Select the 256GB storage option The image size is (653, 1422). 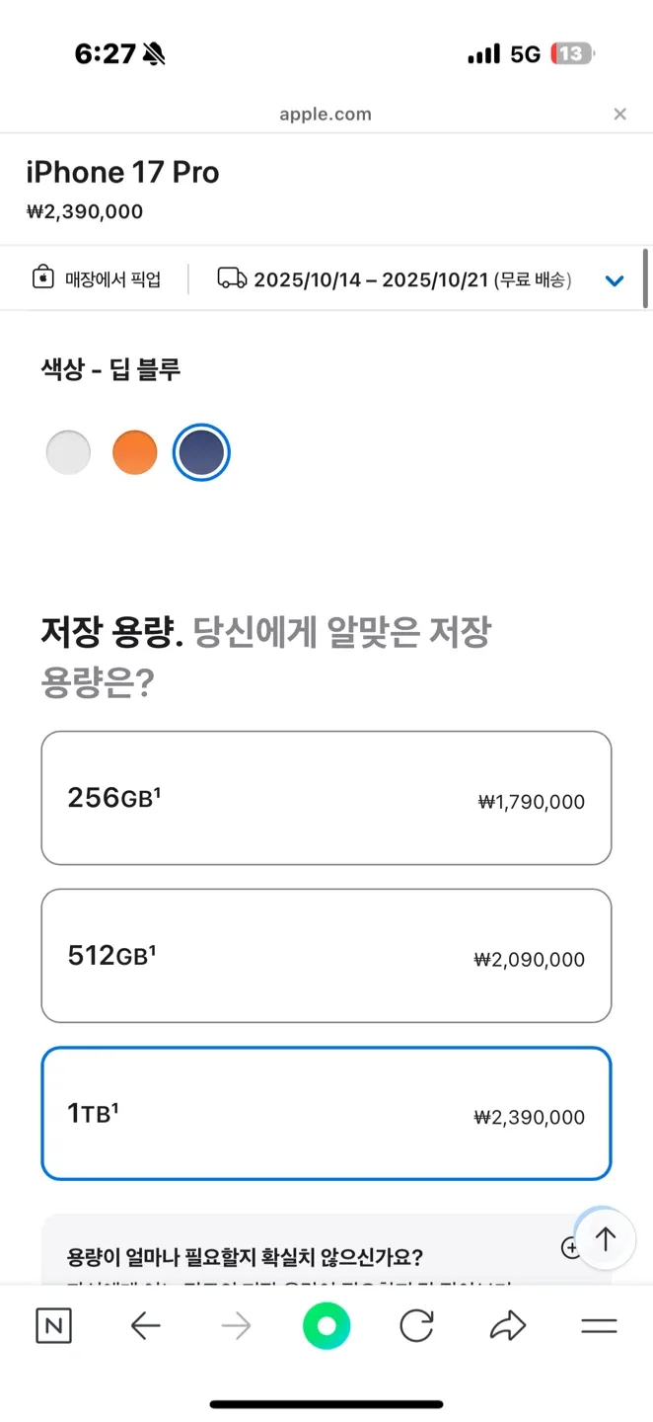tap(326, 798)
